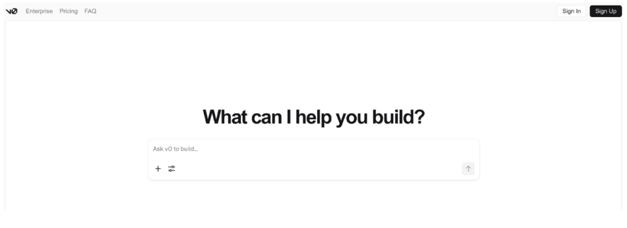Click the v0 logo in the header
The width and height of the screenshot is (627, 228).
pos(11,11)
